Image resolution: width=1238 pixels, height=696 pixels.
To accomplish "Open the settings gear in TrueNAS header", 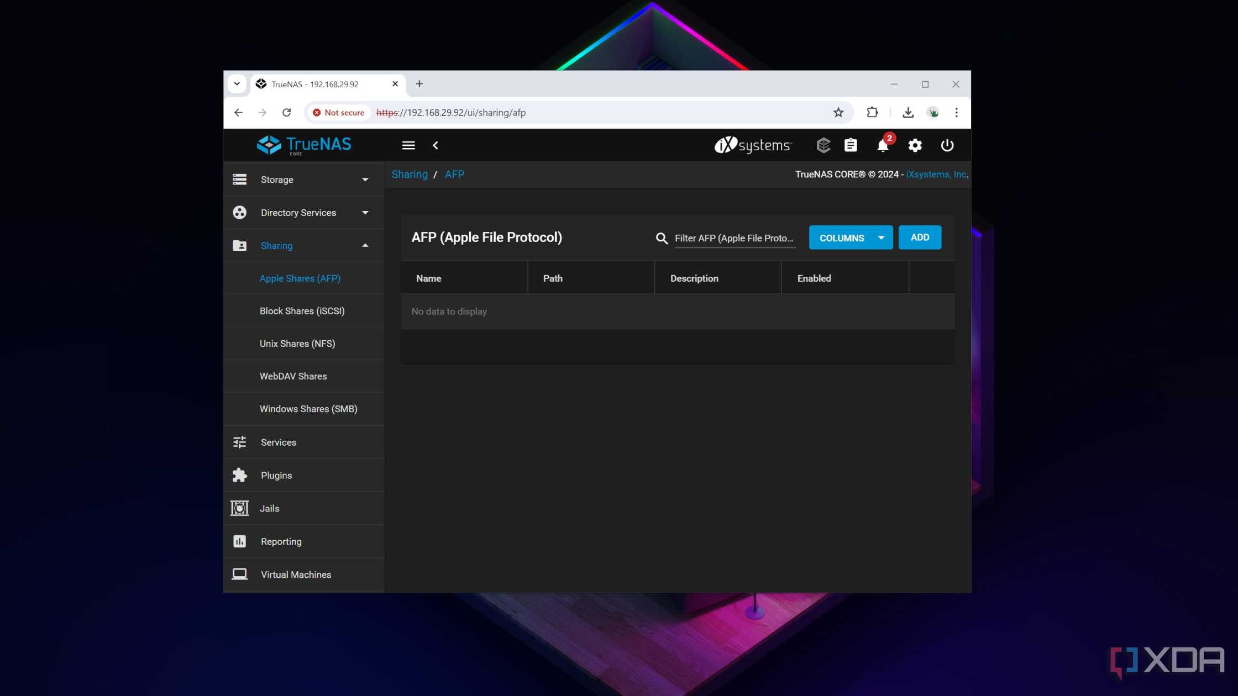I will (x=915, y=145).
